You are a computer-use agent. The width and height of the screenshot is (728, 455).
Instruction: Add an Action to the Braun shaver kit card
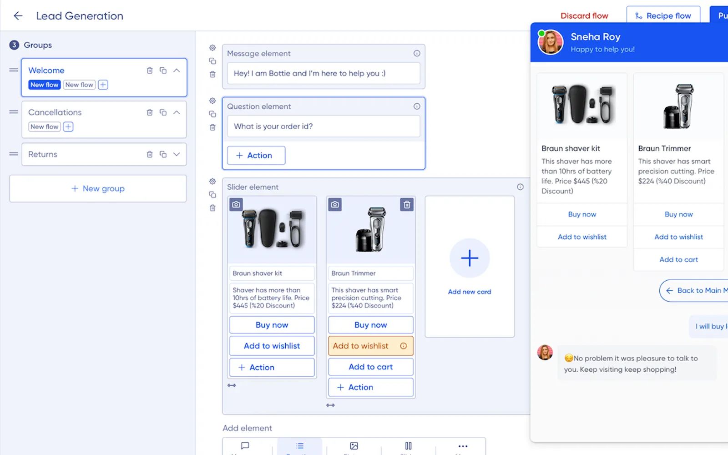272,367
